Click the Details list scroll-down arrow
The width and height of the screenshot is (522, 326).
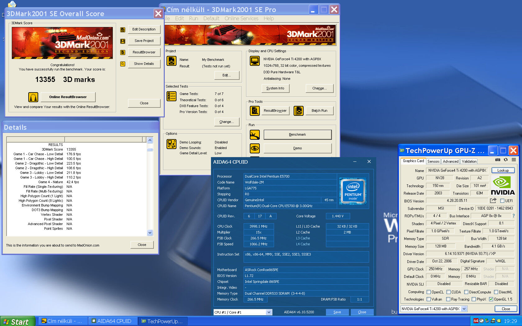pos(150,233)
